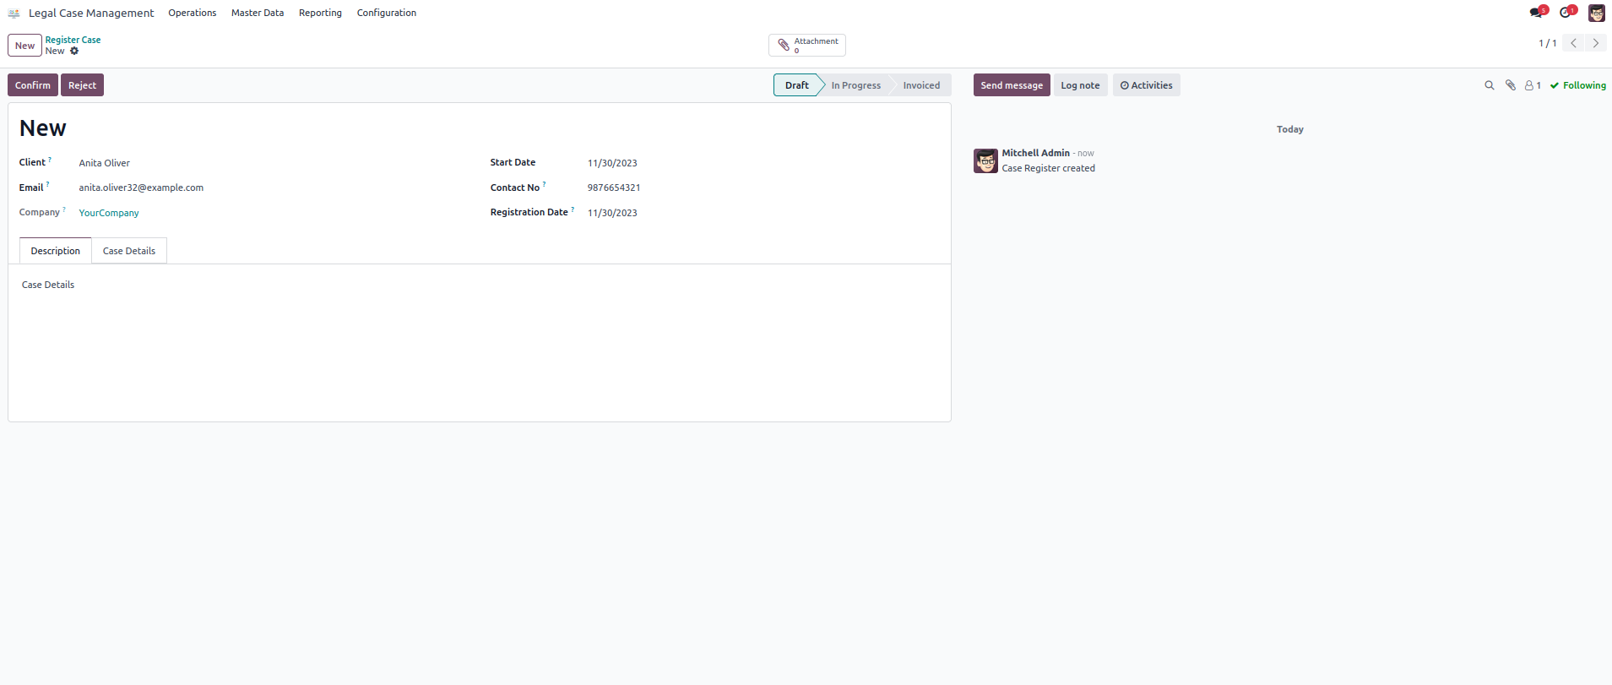The height and width of the screenshot is (685, 1612).
Task: Click the Confirm button
Action: (33, 85)
